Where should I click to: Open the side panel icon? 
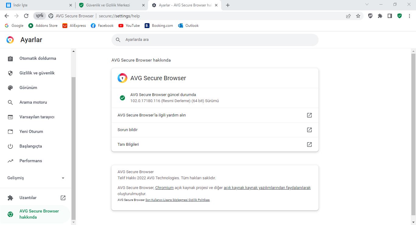tap(390, 16)
